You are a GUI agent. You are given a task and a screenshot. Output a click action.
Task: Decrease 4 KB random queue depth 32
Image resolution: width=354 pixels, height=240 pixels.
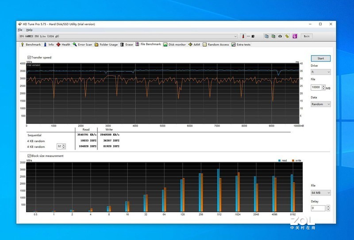tap(64, 148)
